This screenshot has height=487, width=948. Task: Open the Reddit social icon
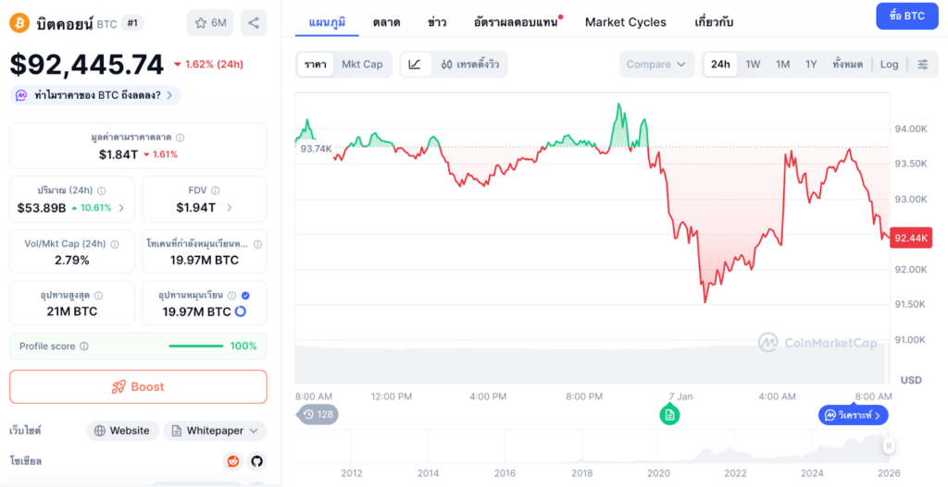click(x=233, y=461)
